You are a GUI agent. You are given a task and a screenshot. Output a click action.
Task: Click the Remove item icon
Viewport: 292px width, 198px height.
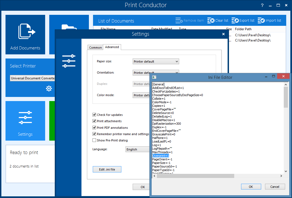pyautogui.click(x=179, y=21)
